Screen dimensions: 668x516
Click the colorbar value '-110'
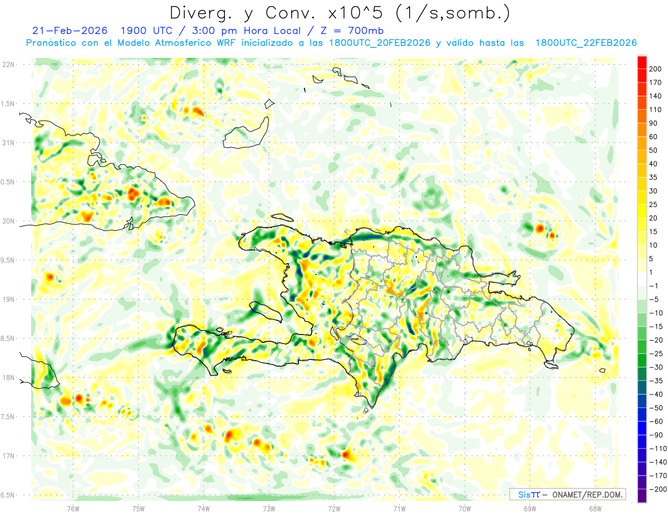click(x=657, y=449)
